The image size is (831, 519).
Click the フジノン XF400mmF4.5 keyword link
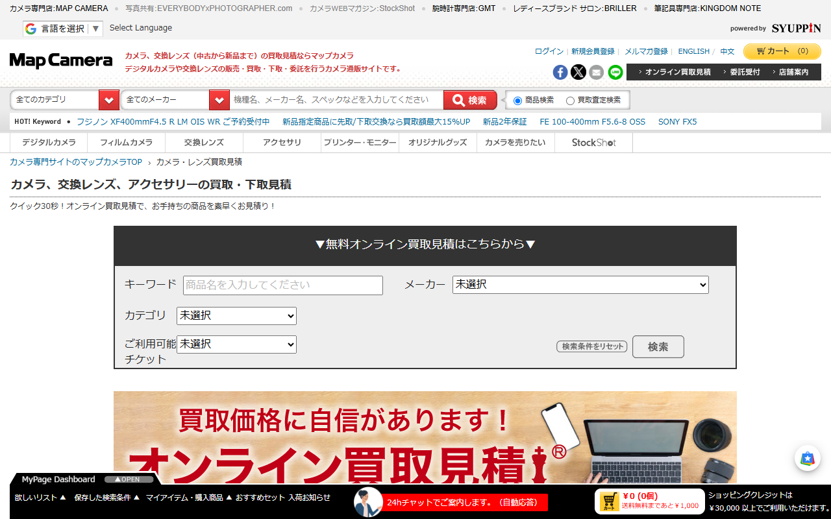pyautogui.click(x=173, y=121)
